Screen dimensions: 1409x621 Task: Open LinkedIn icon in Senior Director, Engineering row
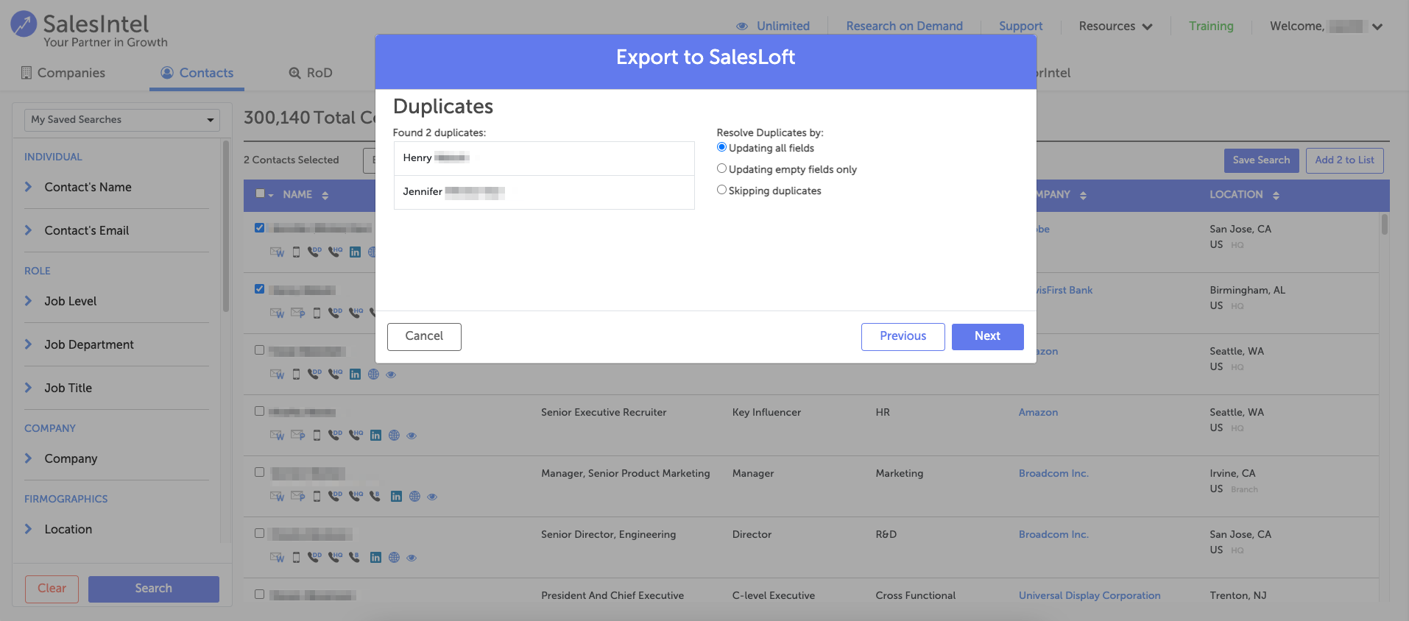pyautogui.click(x=375, y=558)
